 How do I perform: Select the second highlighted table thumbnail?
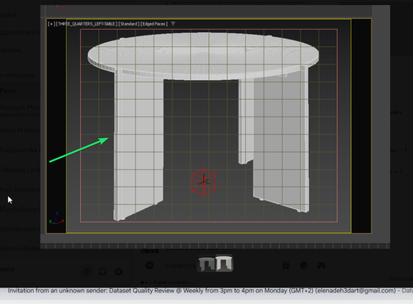(x=224, y=264)
